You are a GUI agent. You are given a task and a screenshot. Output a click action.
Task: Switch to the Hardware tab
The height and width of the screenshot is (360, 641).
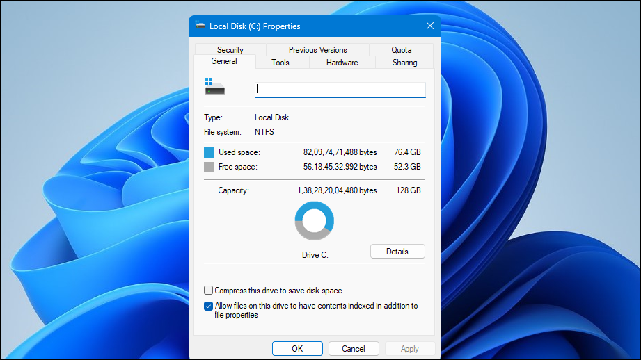(x=342, y=63)
